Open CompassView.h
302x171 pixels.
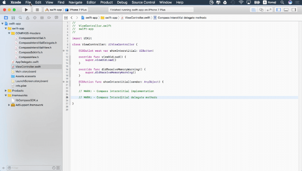(x=29, y=57)
